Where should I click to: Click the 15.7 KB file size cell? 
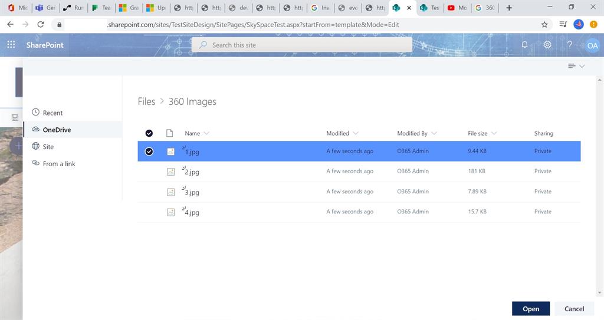[477, 212]
